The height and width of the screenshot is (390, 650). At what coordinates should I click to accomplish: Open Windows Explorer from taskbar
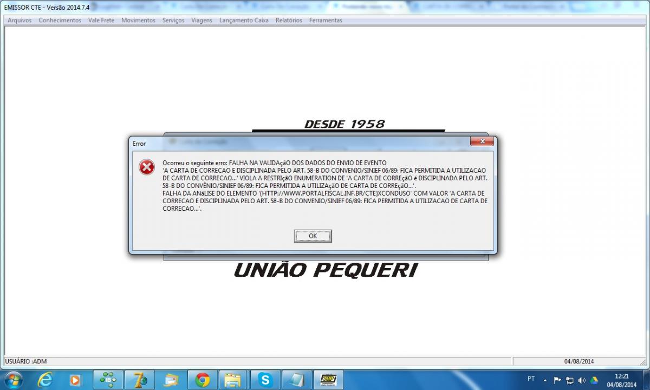[x=233, y=380]
